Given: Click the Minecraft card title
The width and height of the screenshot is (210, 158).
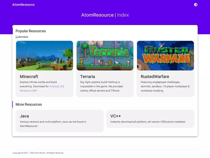Looking at the screenshot, I should click(x=29, y=76).
